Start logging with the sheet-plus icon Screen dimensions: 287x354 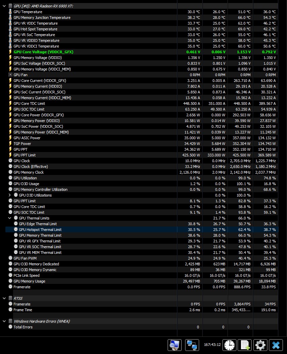click(245, 345)
